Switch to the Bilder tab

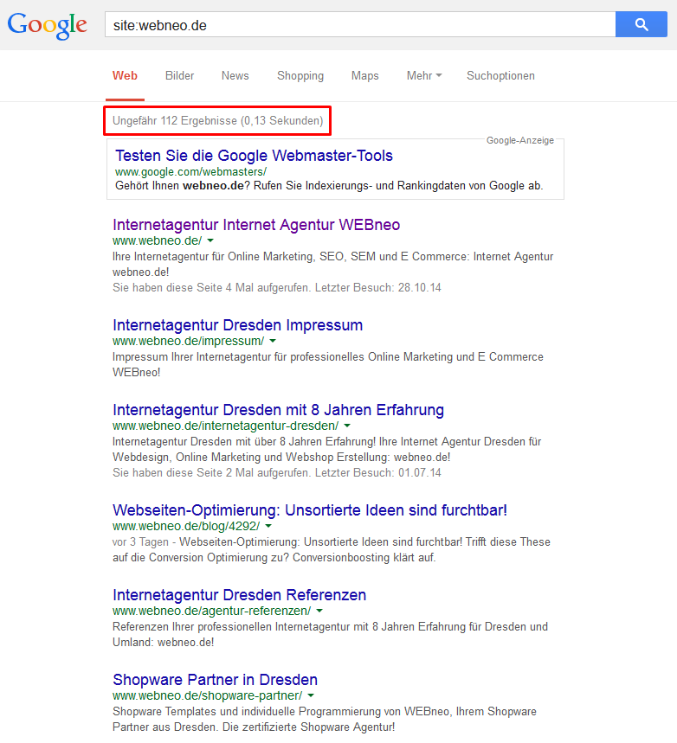(x=179, y=76)
